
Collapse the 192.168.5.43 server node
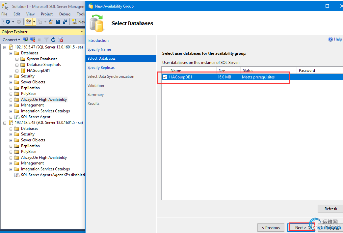(x=5, y=123)
